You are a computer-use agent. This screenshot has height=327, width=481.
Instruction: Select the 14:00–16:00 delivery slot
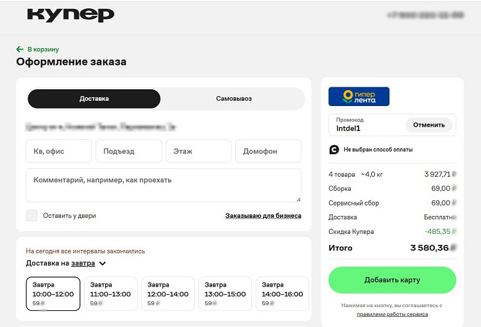tap(282, 294)
